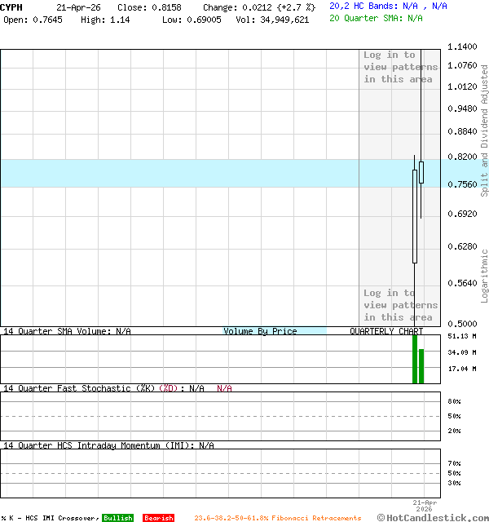Screen dimensions: 489x522
Task: Click the tallest green volume bar
Action: [x=415, y=357]
